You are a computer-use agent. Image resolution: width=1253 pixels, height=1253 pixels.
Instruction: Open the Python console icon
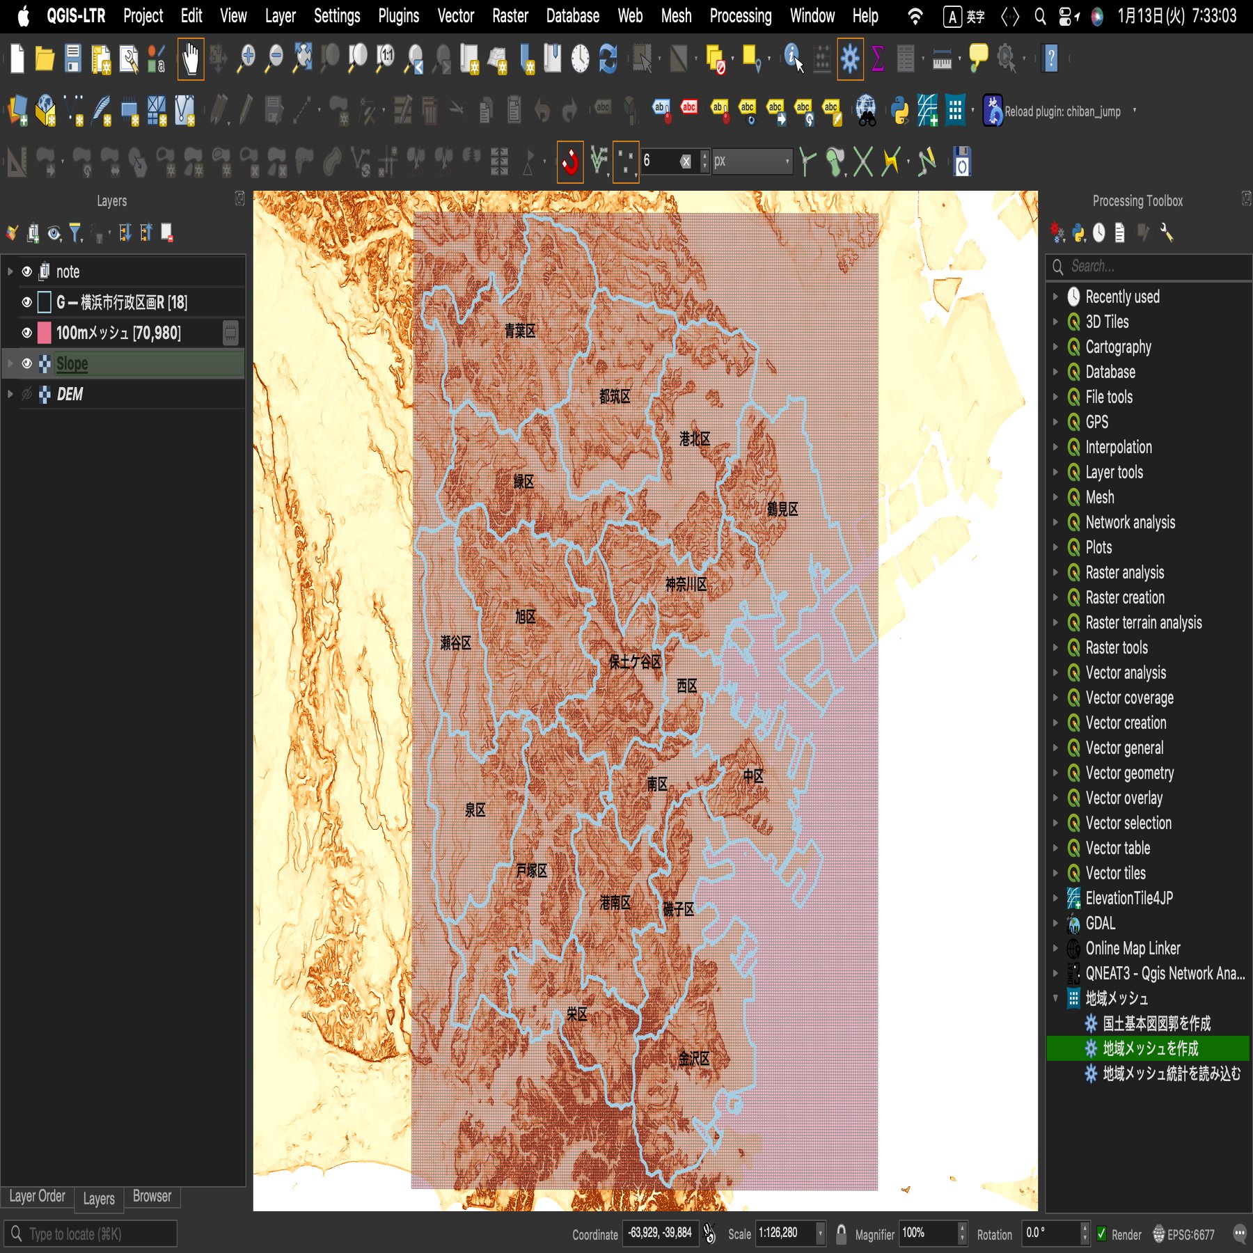tap(899, 111)
